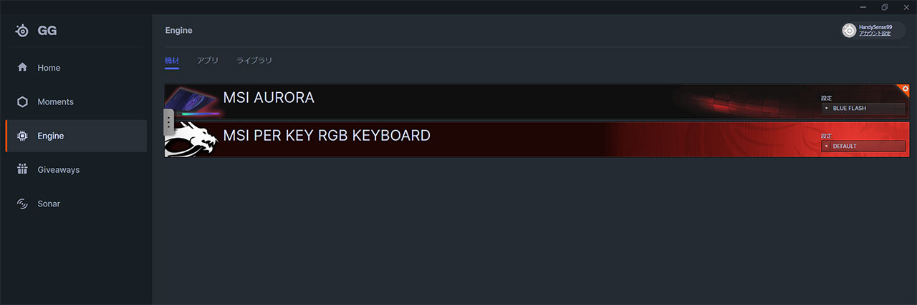
Task: Open the アカウント設定 link
Action: click(x=875, y=34)
